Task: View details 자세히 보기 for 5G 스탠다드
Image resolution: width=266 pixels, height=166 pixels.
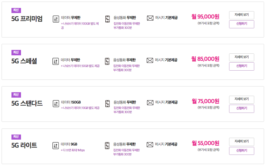Action: (x=241, y=100)
